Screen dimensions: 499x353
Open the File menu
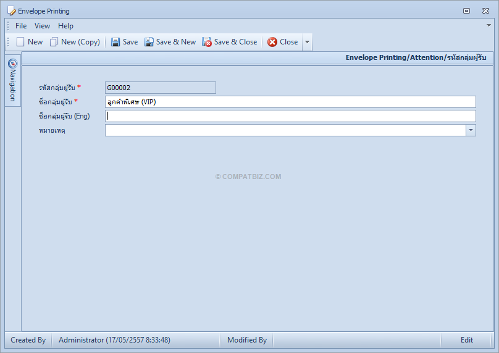click(x=21, y=26)
